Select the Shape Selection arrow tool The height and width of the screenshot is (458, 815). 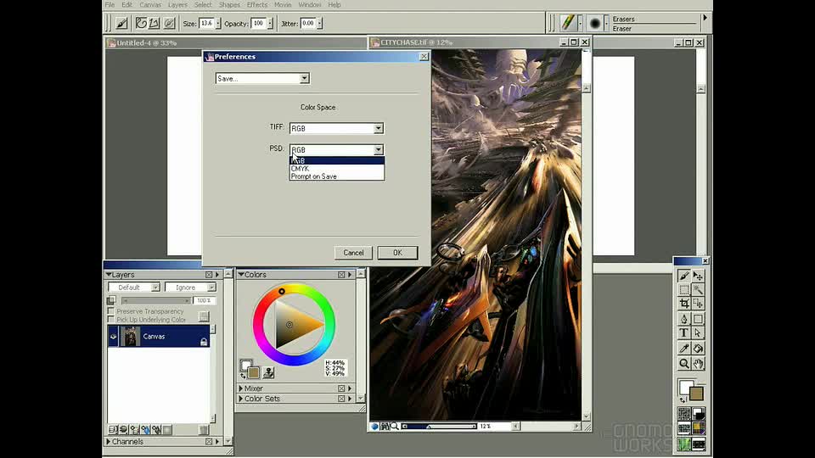[x=698, y=332]
